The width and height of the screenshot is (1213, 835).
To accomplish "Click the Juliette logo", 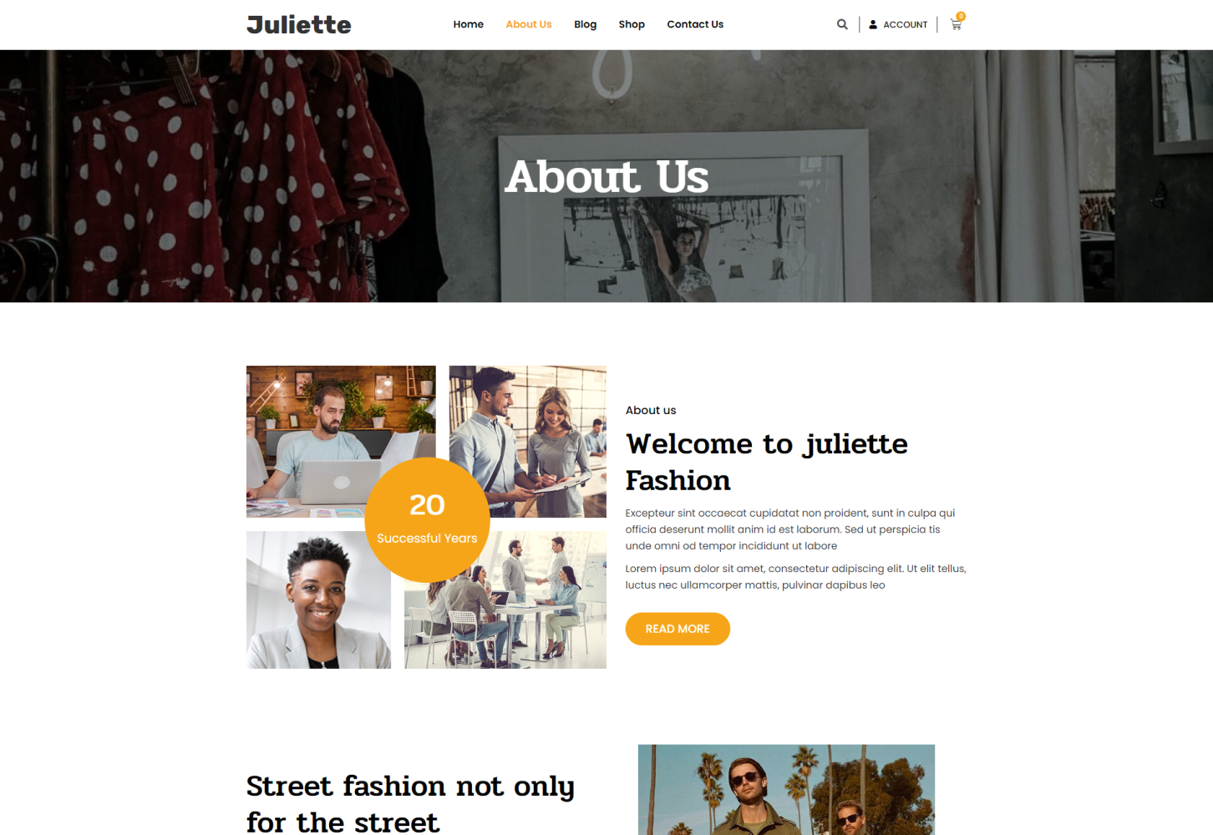I will (x=299, y=24).
